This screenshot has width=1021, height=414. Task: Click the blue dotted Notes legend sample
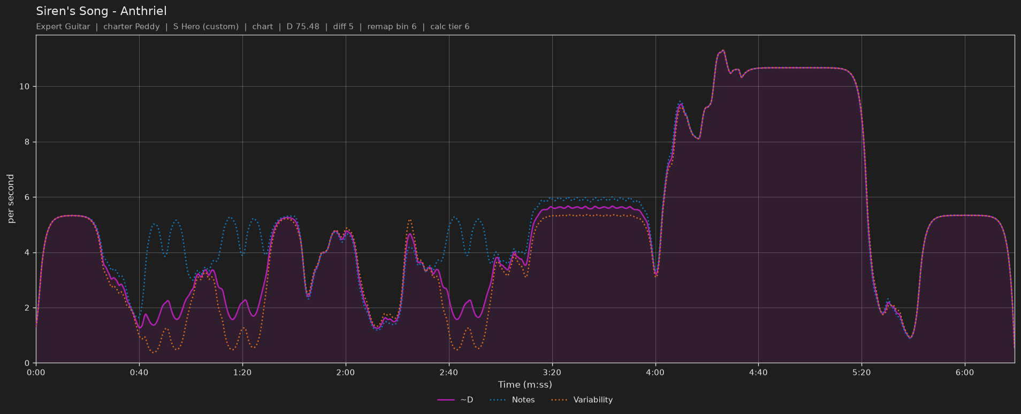click(x=498, y=400)
